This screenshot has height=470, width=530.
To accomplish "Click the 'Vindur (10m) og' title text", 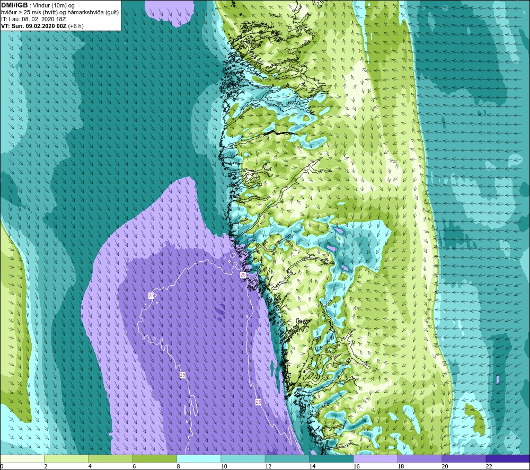I will [x=54, y=5].
